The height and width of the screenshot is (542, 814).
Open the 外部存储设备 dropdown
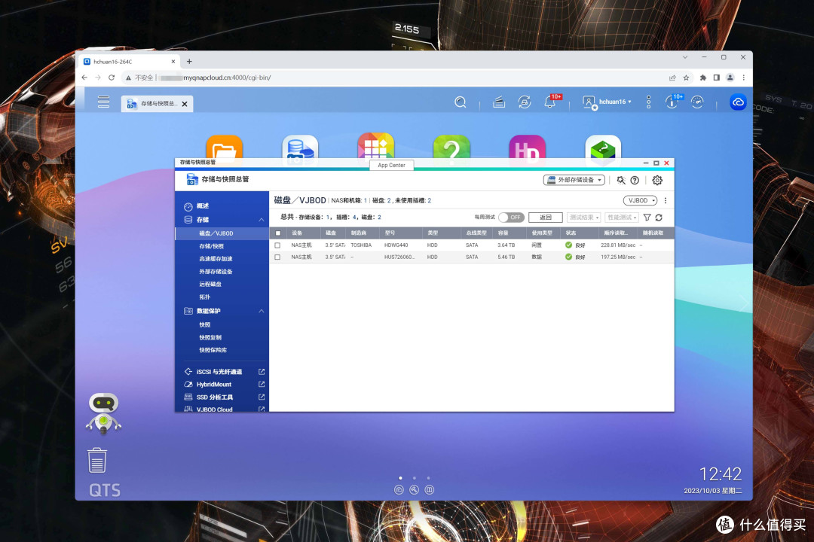tap(574, 180)
